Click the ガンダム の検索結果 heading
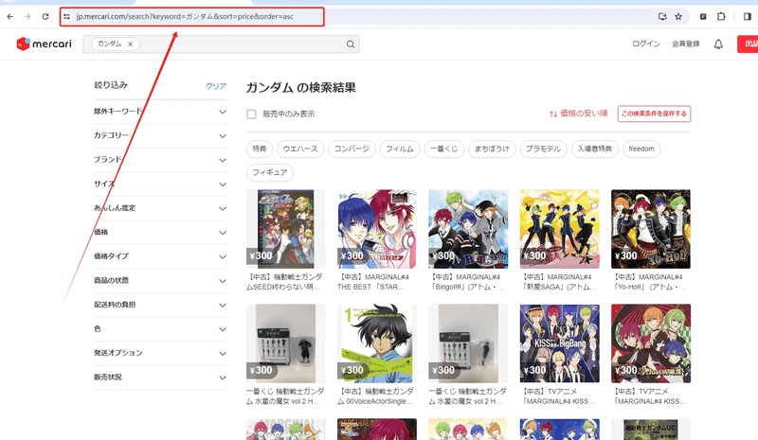The image size is (758, 440). [x=301, y=87]
